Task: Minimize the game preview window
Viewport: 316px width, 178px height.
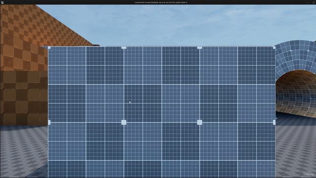Action: click(308, 2)
